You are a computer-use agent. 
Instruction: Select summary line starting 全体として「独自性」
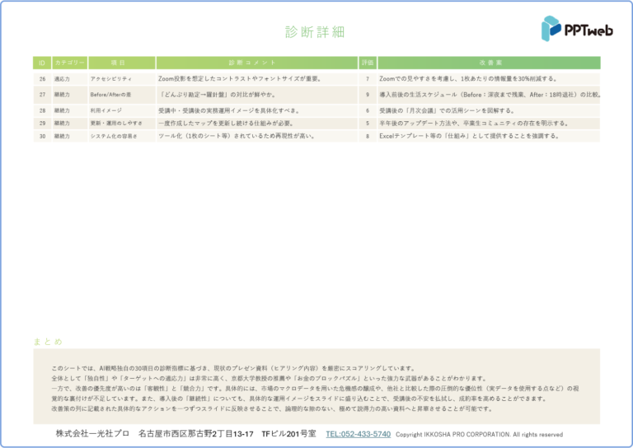click(270, 378)
